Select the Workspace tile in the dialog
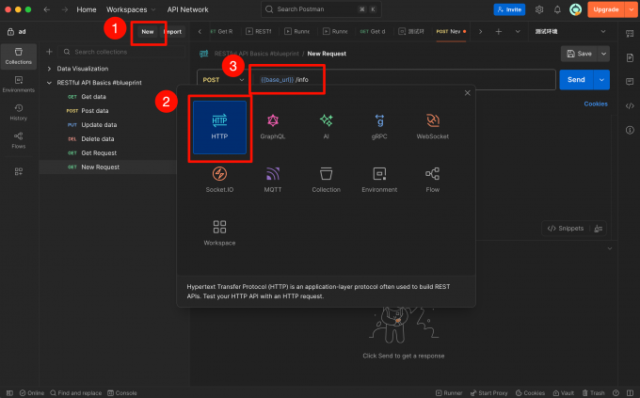This screenshot has width=640, height=398. pyautogui.click(x=219, y=233)
